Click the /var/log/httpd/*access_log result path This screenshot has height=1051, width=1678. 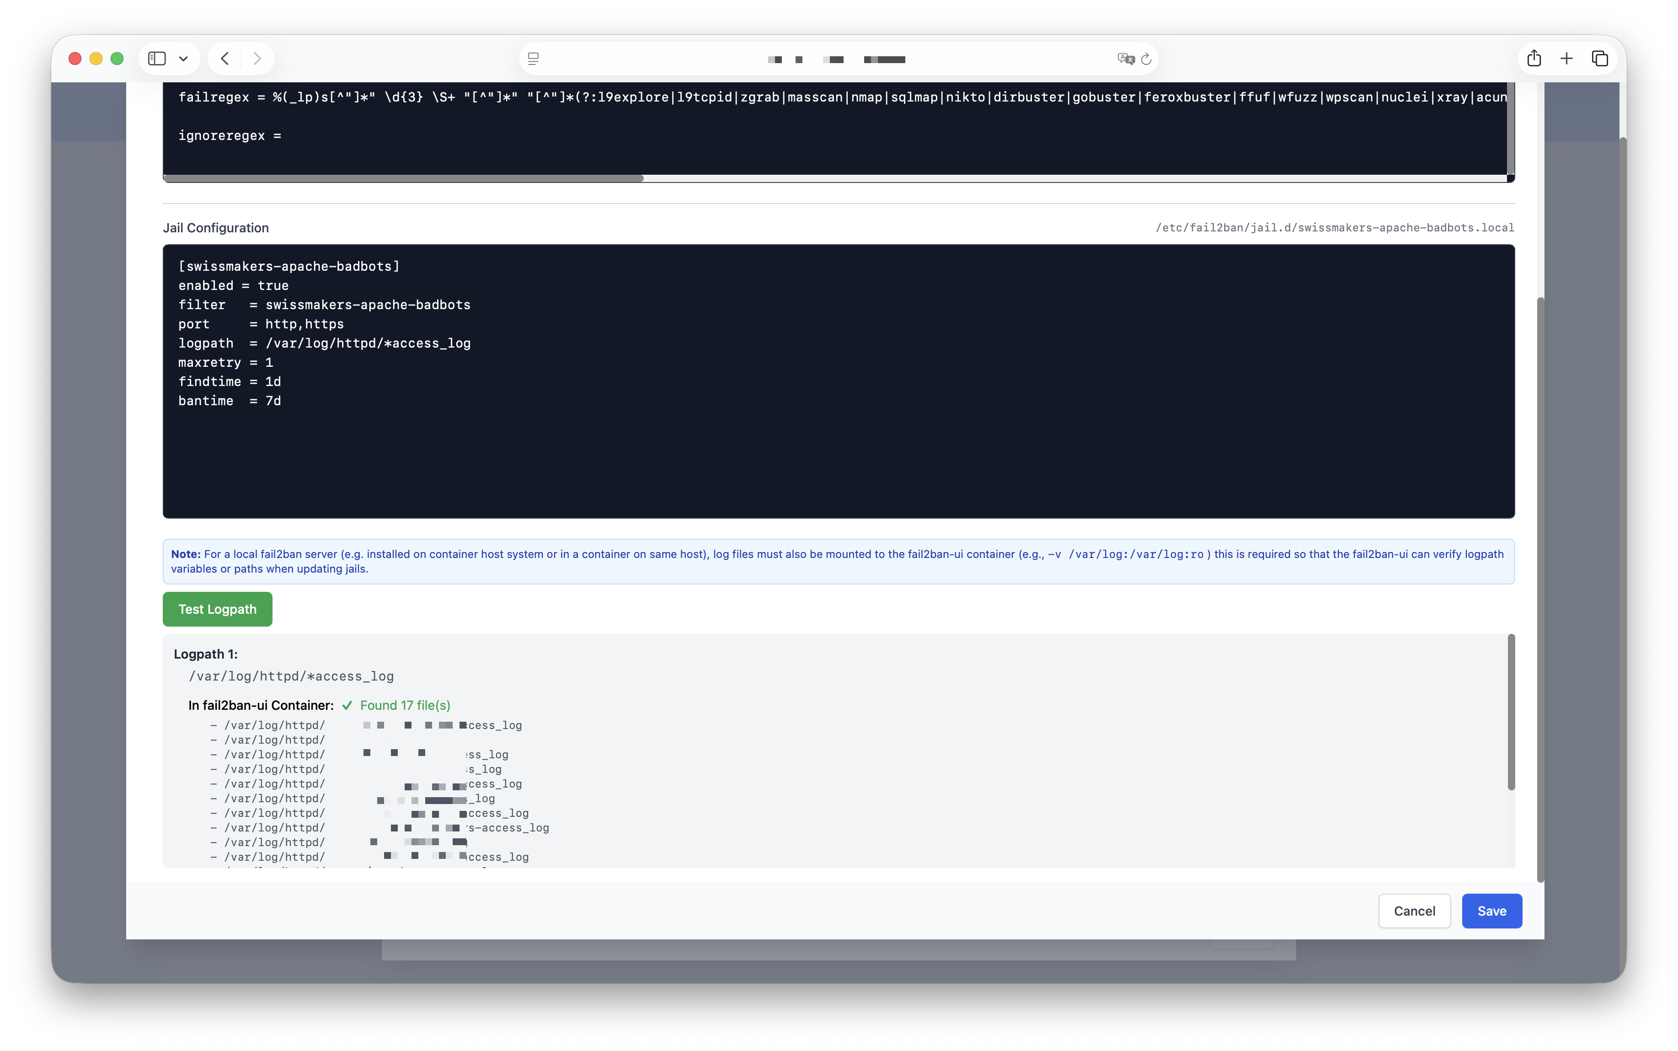click(291, 676)
